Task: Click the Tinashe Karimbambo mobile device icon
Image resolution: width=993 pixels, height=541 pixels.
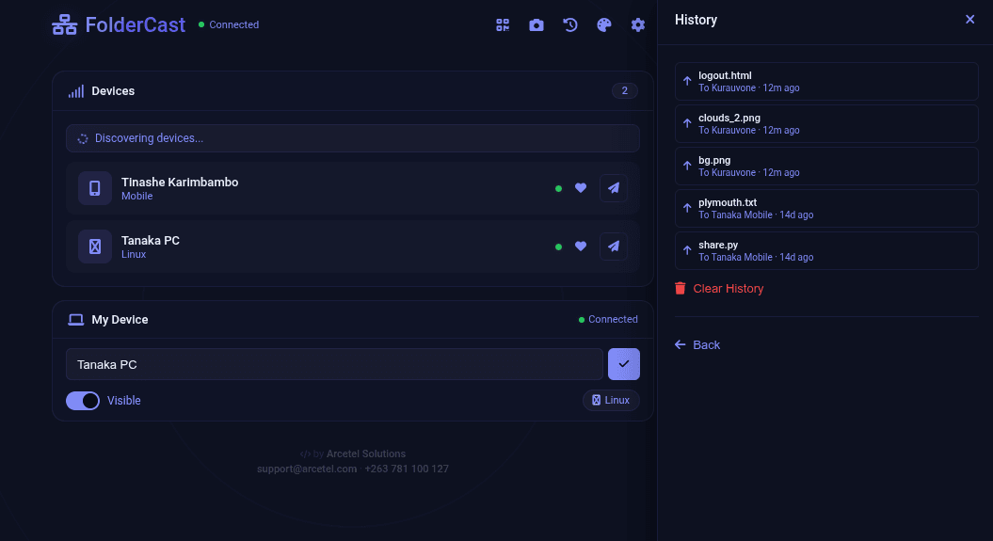Action: [95, 188]
